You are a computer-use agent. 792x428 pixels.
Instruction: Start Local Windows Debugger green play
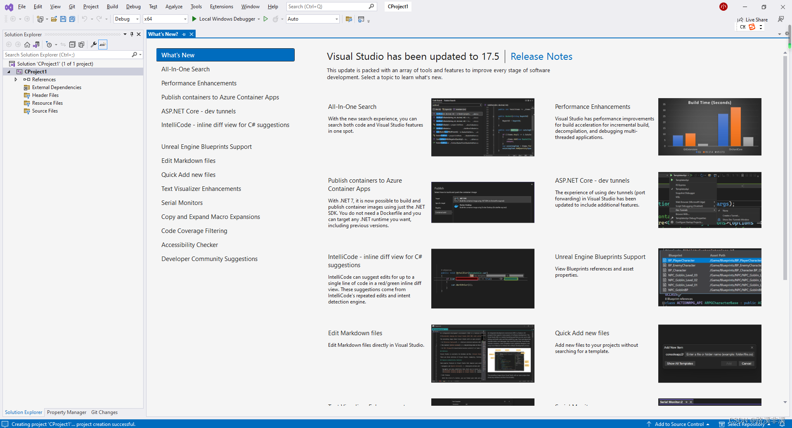point(194,19)
